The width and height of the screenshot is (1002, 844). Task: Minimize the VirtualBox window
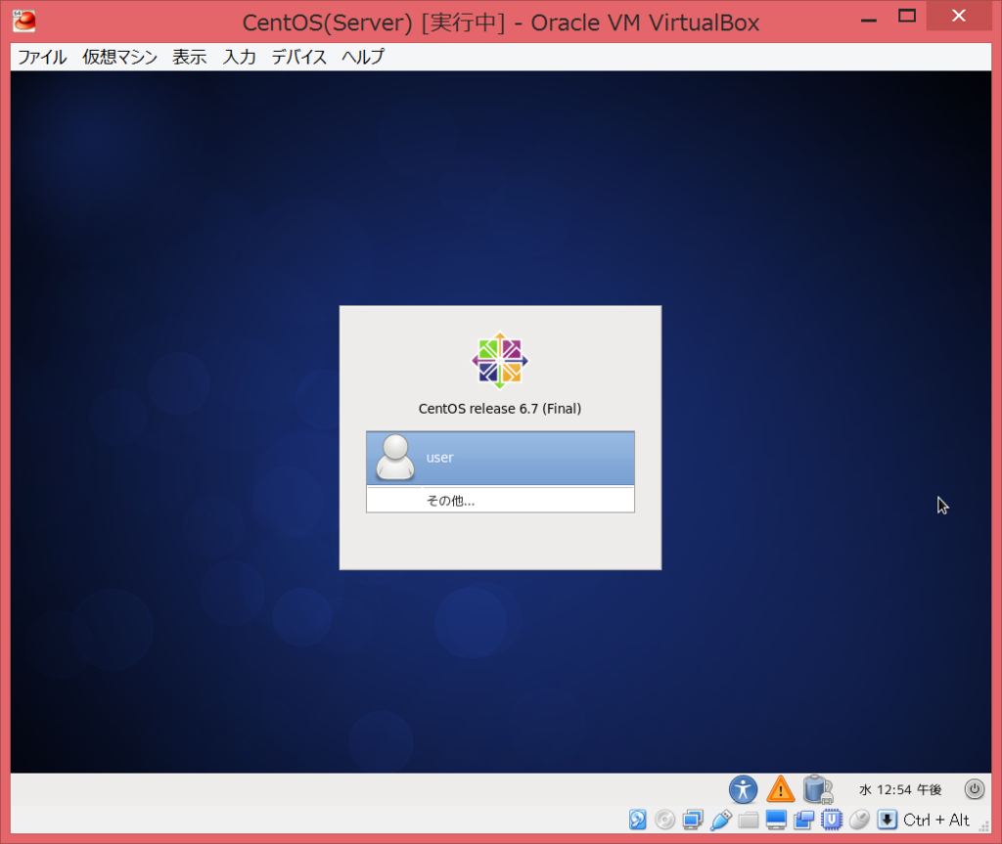click(869, 20)
